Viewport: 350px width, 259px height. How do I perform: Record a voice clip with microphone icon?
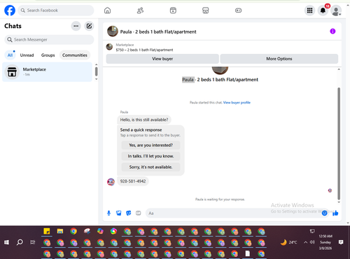coord(108,213)
